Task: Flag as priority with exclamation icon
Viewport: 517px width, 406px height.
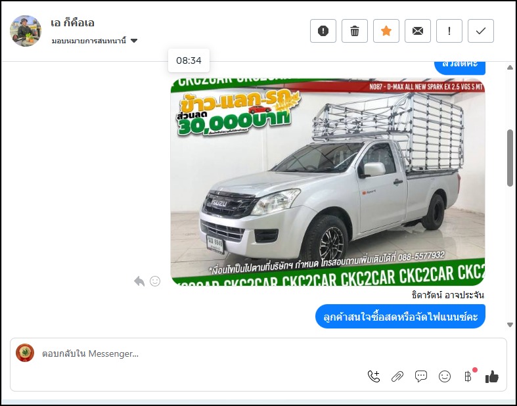Action: coord(449,31)
